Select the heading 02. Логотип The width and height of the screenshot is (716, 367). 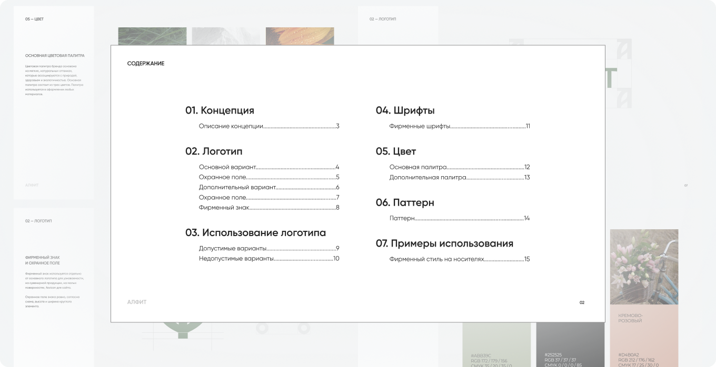tap(214, 151)
